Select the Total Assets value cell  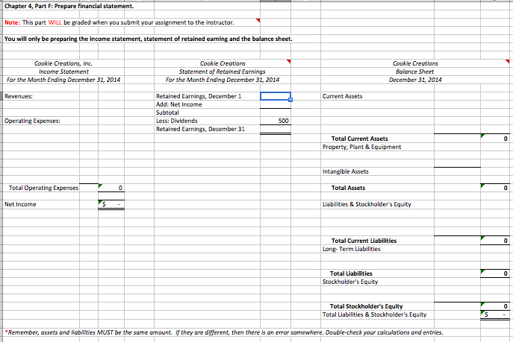[x=495, y=188]
